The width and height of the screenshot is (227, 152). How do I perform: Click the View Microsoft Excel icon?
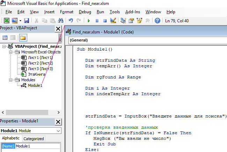point(6,21)
